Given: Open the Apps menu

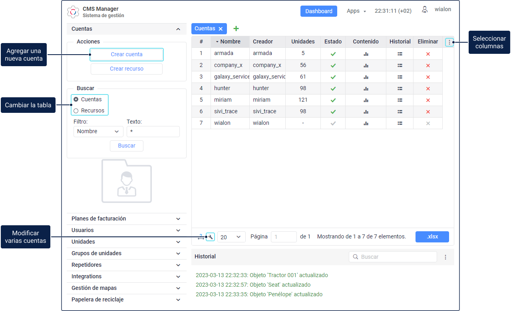Looking at the screenshot, I should (356, 11).
